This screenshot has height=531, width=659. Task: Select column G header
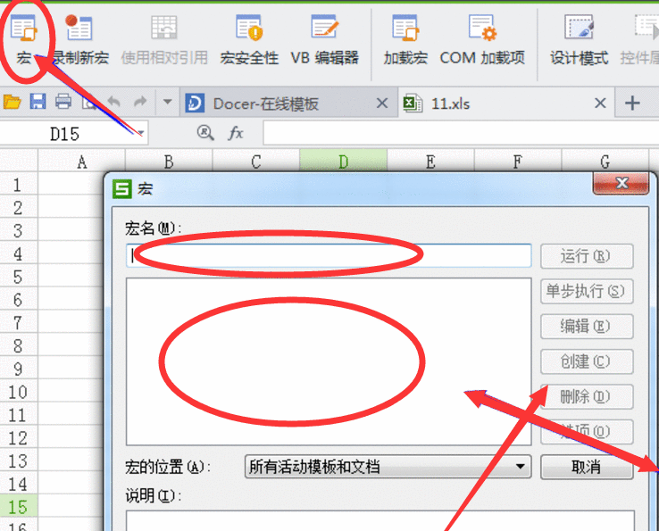[605, 162]
